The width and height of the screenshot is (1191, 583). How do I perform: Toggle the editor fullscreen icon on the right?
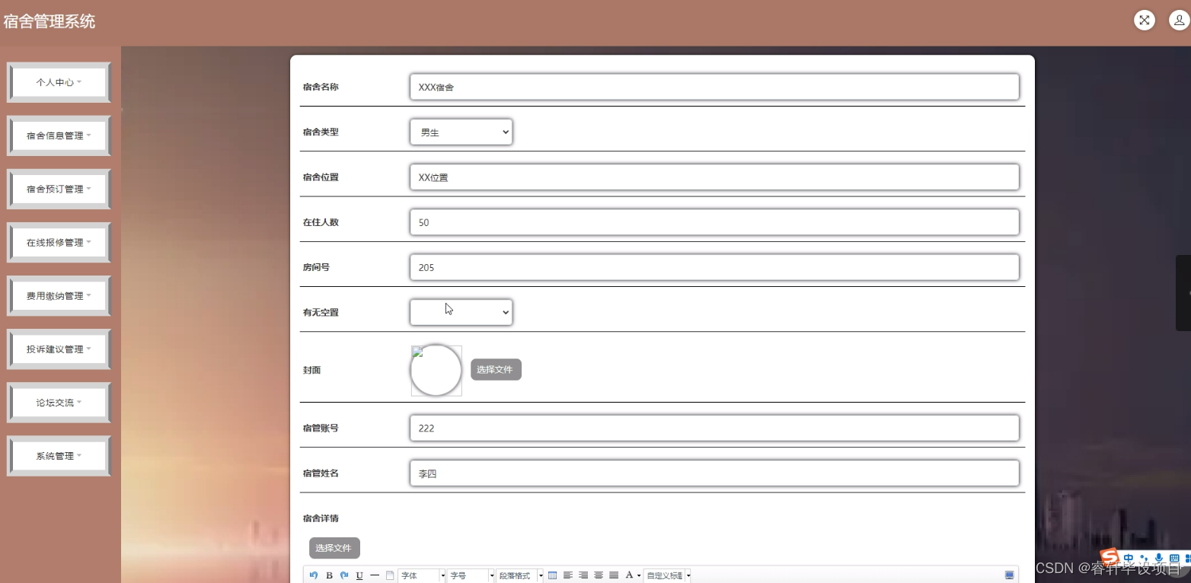1010,574
